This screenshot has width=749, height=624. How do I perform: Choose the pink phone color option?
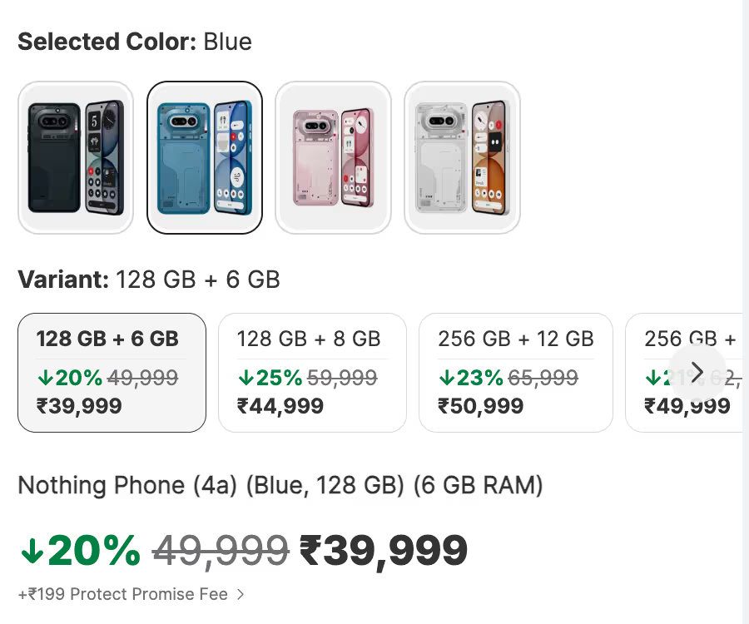(334, 157)
